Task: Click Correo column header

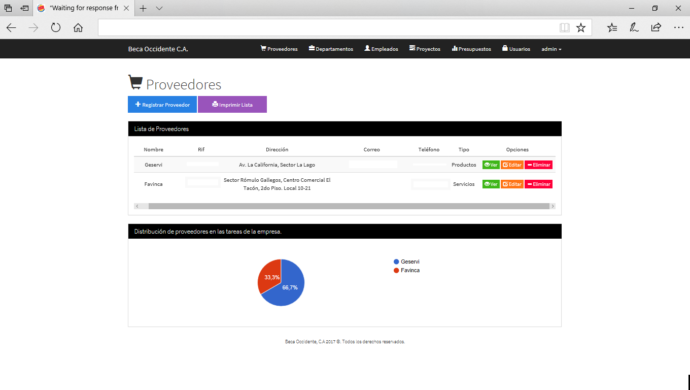Action: tap(372, 150)
